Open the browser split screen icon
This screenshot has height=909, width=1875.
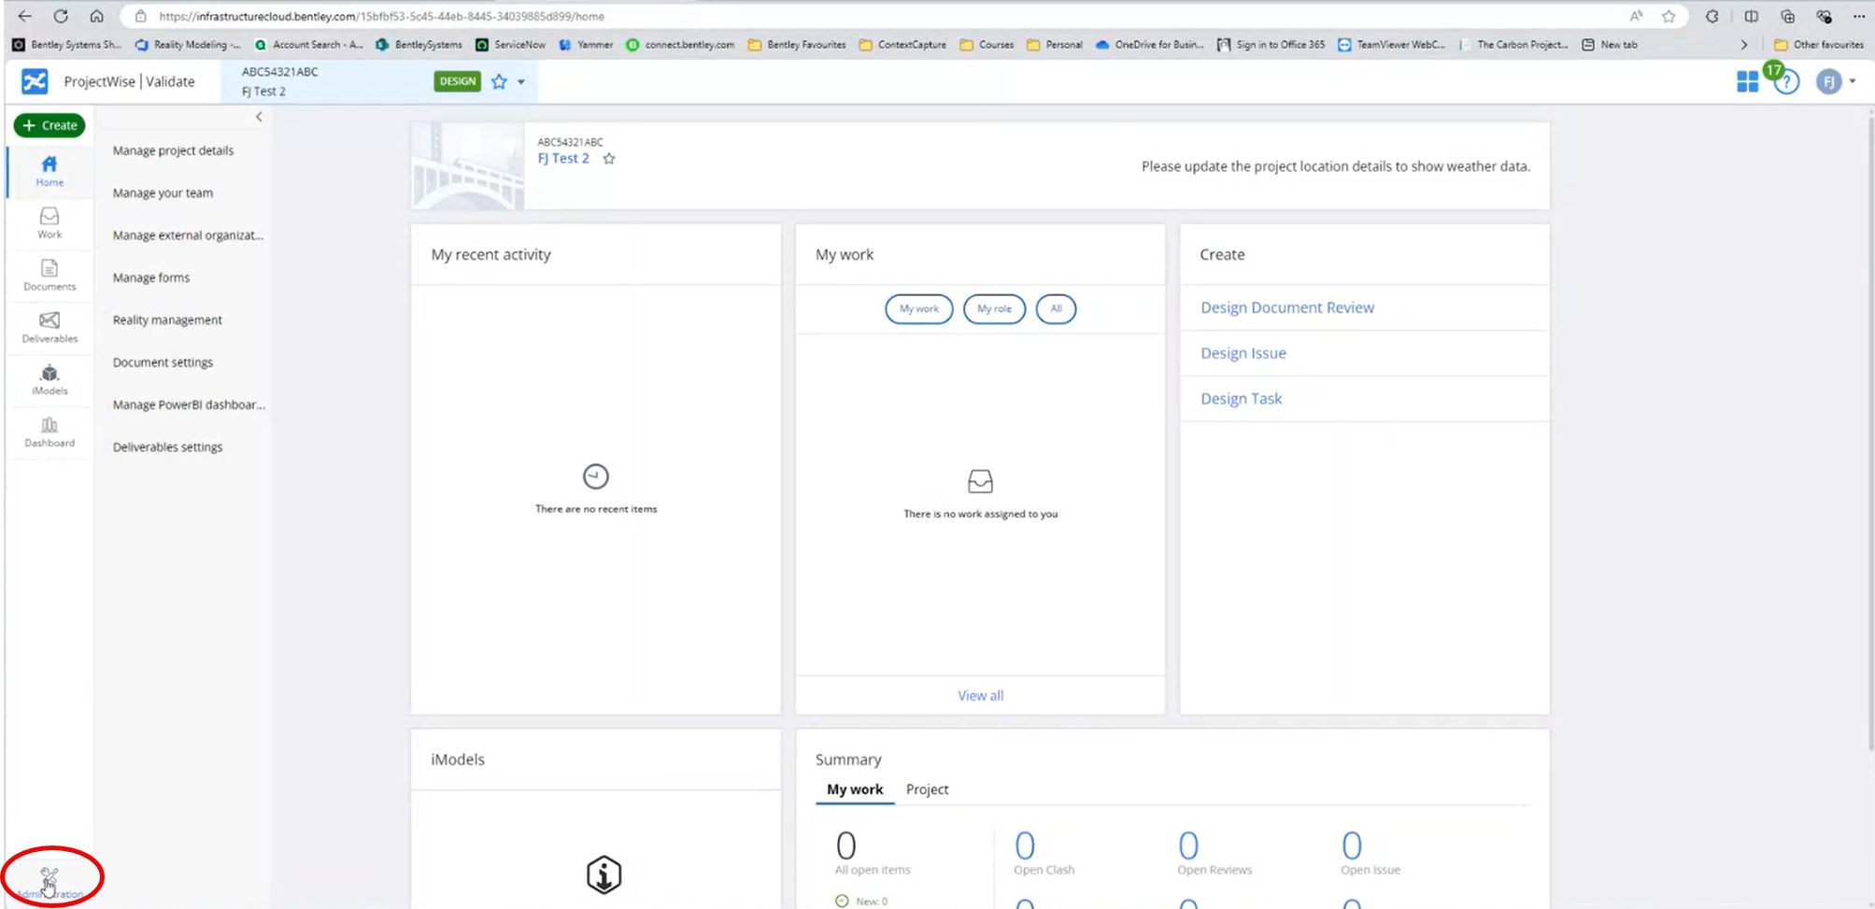click(1751, 16)
